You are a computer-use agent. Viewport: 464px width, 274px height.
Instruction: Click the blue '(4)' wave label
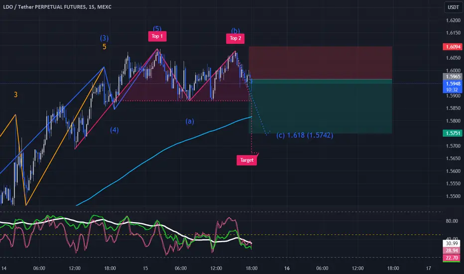coord(115,130)
